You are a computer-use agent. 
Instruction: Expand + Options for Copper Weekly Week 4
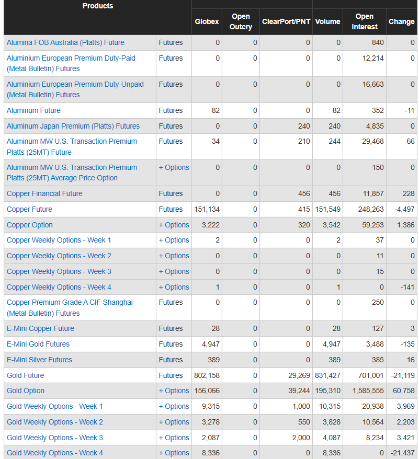pos(174,287)
